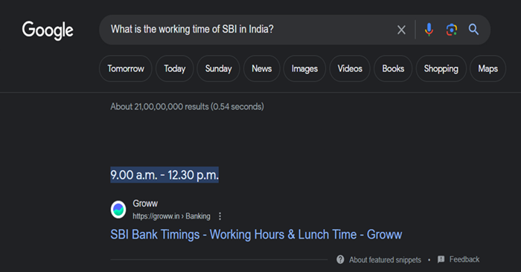Send Feedback on the snippet

click(464, 259)
